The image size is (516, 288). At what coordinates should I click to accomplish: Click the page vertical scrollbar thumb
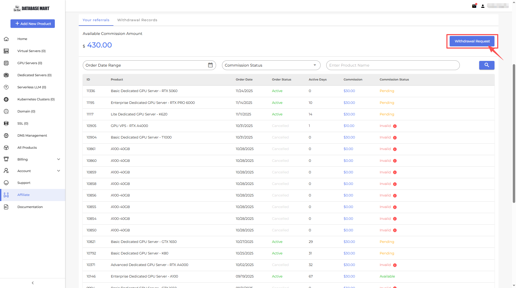514,133
